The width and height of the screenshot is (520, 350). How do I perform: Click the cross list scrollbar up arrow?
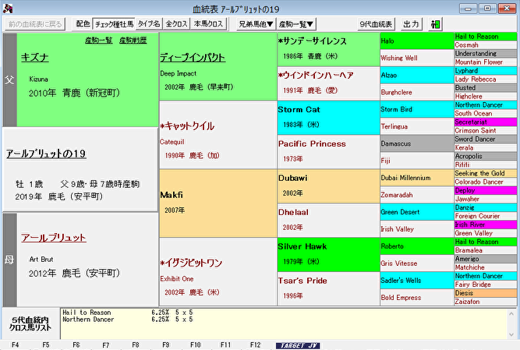point(511,313)
